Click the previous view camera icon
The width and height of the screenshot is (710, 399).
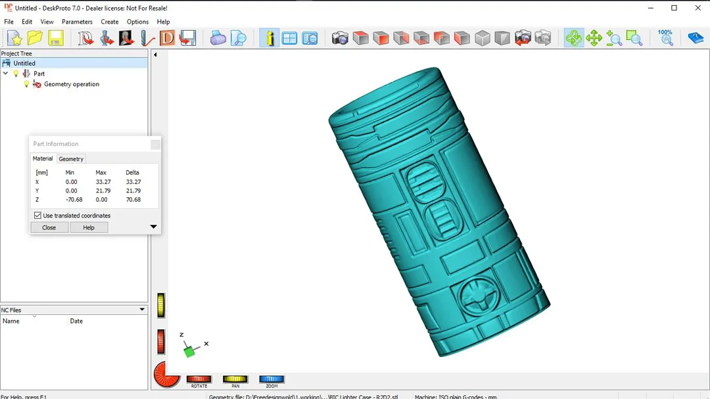coord(523,38)
